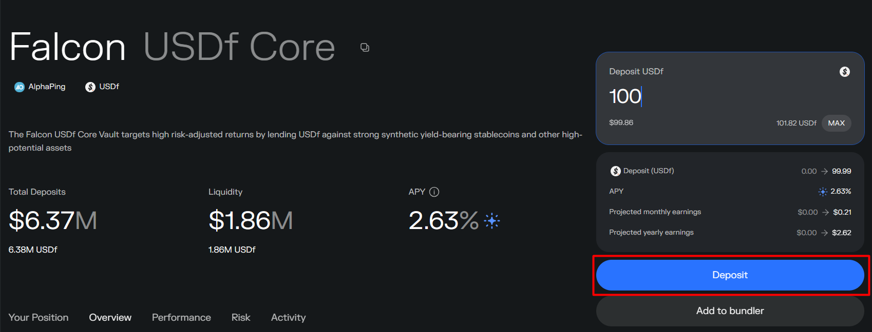The width and height of the screenshot is (872, 332).
Task: Go to the Risk tab
Action: click(241, 318)
